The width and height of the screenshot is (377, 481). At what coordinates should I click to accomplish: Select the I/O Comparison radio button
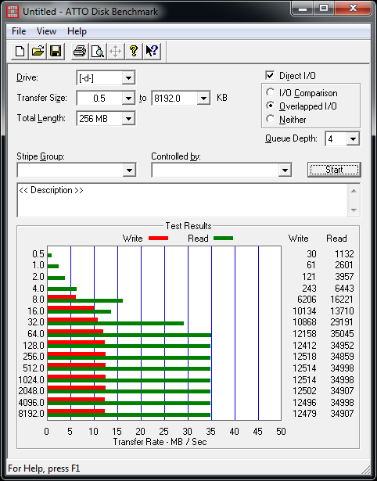271,92
